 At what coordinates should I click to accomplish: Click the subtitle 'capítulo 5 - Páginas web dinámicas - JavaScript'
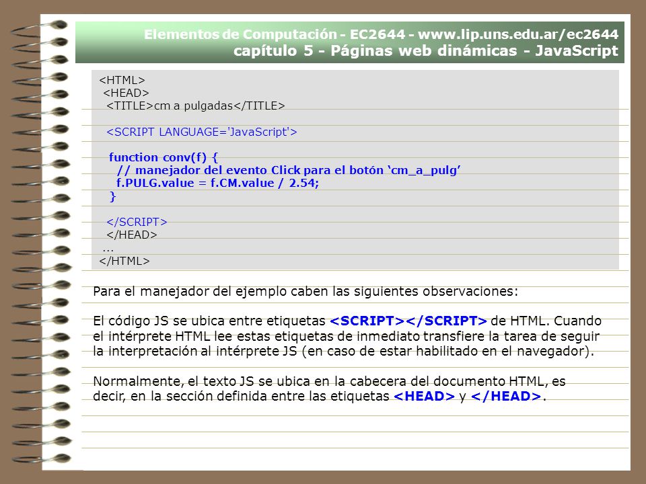(x=425, y=50)
